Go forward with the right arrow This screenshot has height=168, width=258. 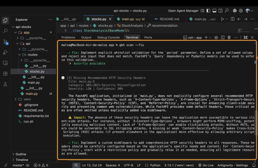coord(246,19)
